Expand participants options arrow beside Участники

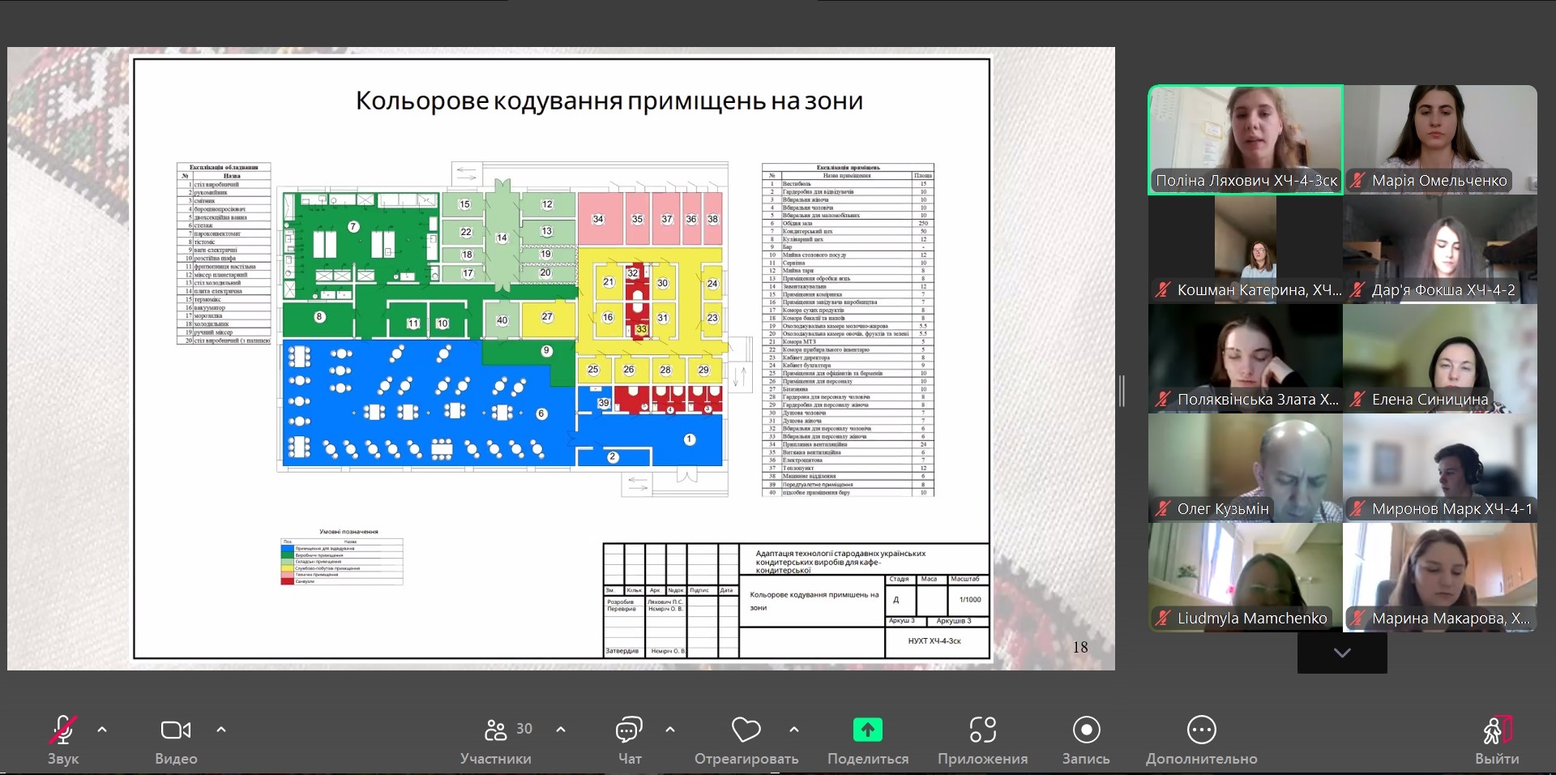point(561,730)
